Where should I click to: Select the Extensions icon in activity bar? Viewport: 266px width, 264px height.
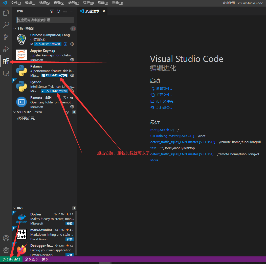pyautogui.click(x=6, y=61)
